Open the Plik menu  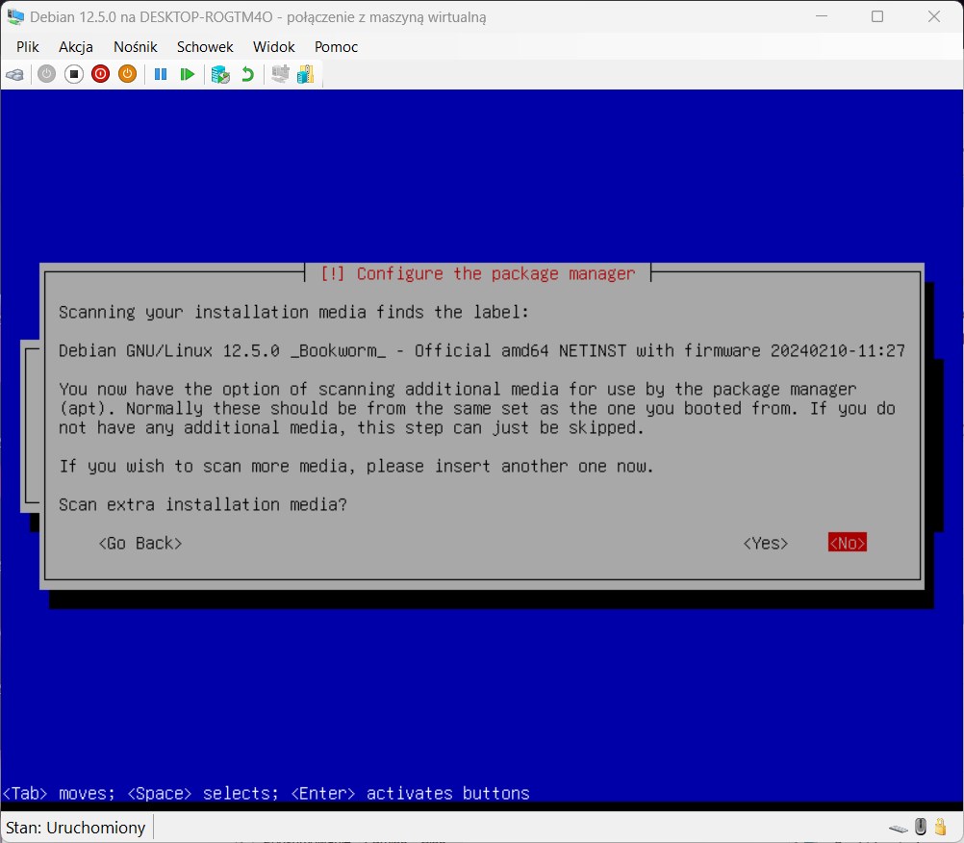pyautogui.click(x=28, y=47)
